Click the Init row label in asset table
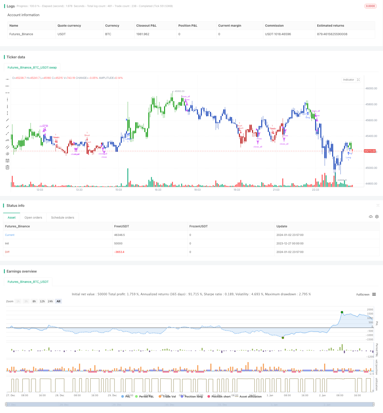383x413 pixels. pyautogui.click(x=7, y=244)
